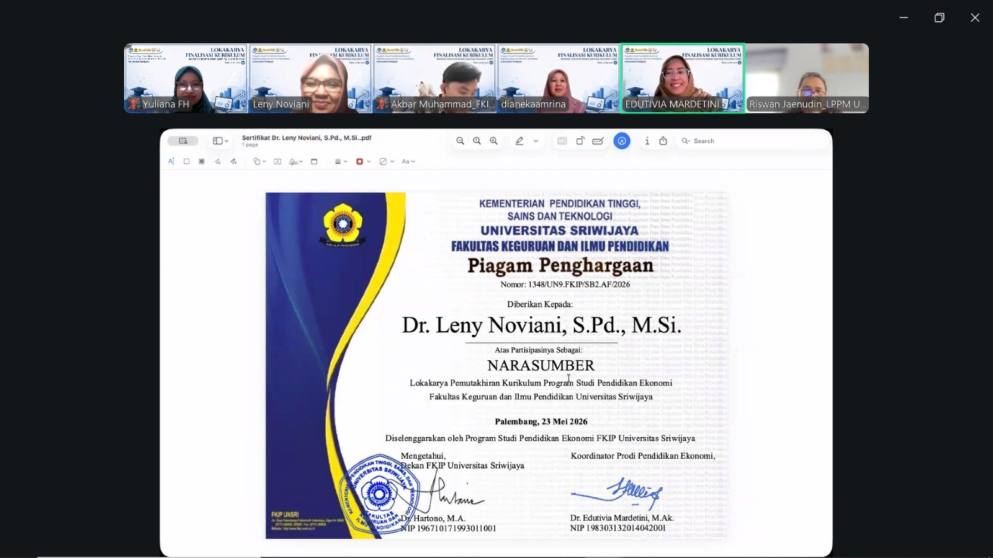Open the sidebar view menu
Image resolution: width=993 pixels, height=558 pixels.
pyautogui.click(x=220, y=141)
